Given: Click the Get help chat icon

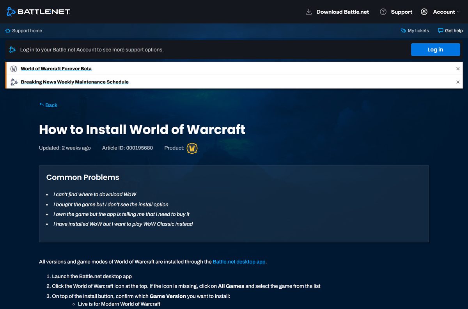Looking at the screenshot, I should [x=440, y=30].
